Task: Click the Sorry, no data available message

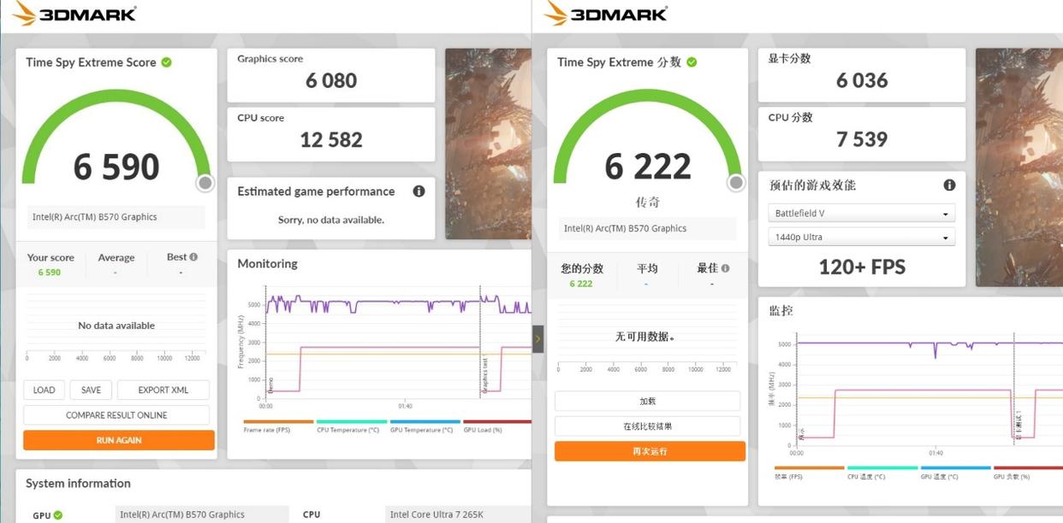Action: click(x=331, y=220)
